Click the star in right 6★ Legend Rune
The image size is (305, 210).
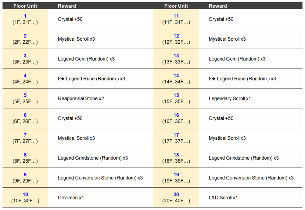pos(213,79)
